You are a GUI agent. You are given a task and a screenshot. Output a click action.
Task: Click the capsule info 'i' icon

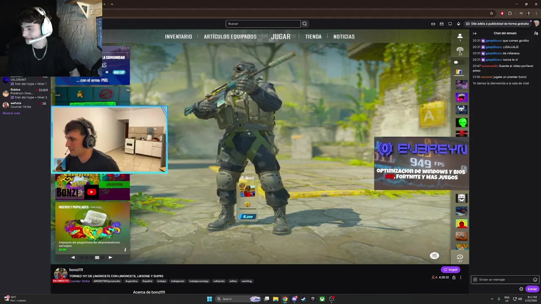click(125, 250)
